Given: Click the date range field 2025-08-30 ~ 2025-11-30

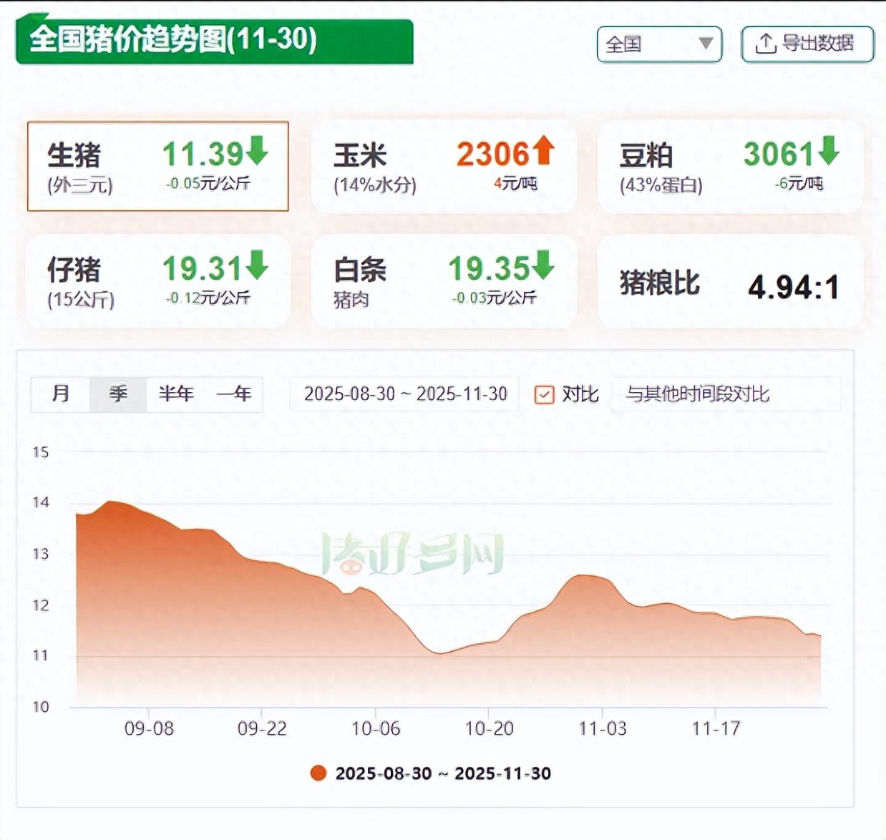Looking at the screenshot, I should click(405, 394).
